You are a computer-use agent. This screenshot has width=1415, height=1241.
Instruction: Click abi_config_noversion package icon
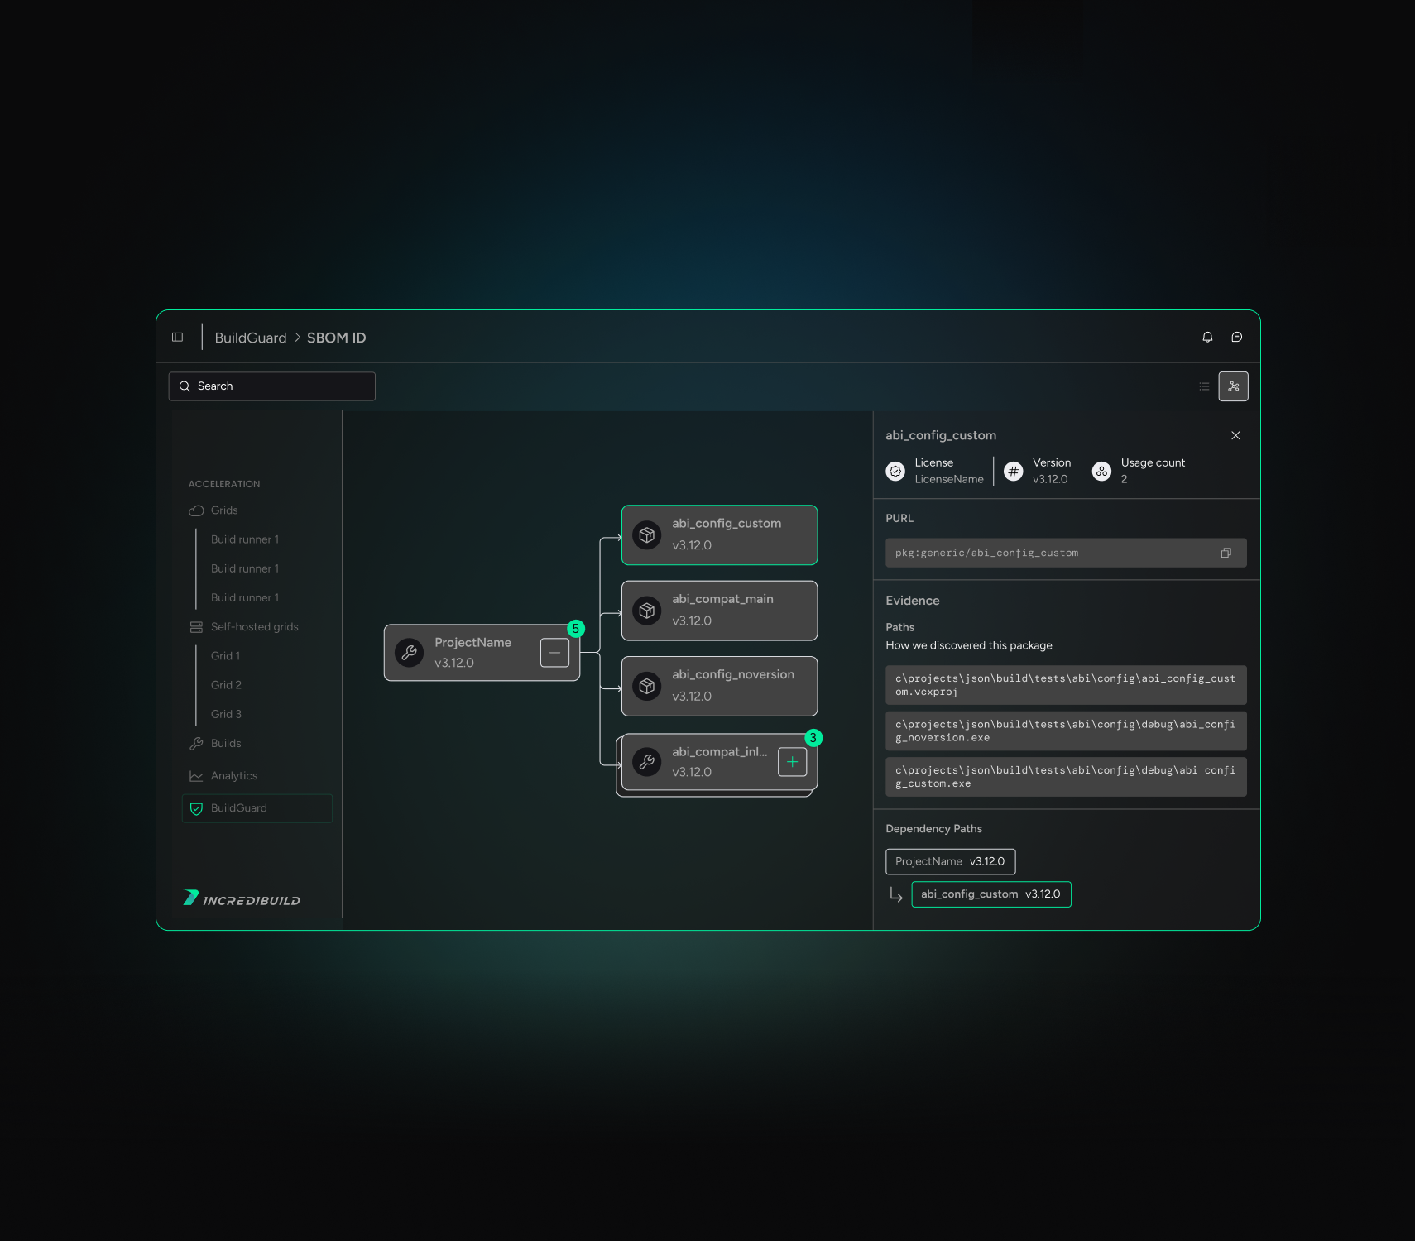[x=647, y=687]
